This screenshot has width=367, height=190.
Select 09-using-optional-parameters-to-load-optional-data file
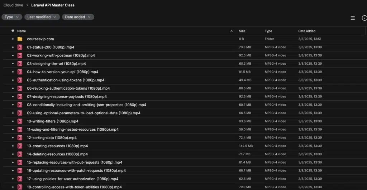(x=84, y=113)
